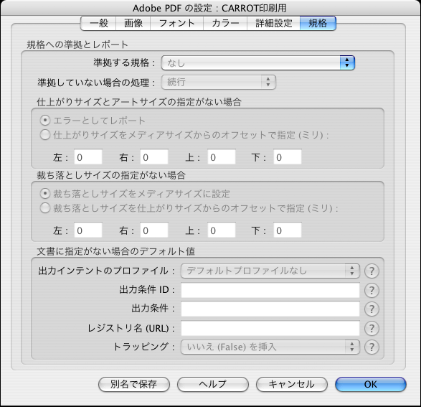Open the 準拠する規格 dropdown
This screenshot has width=421, height=407.
258,63
